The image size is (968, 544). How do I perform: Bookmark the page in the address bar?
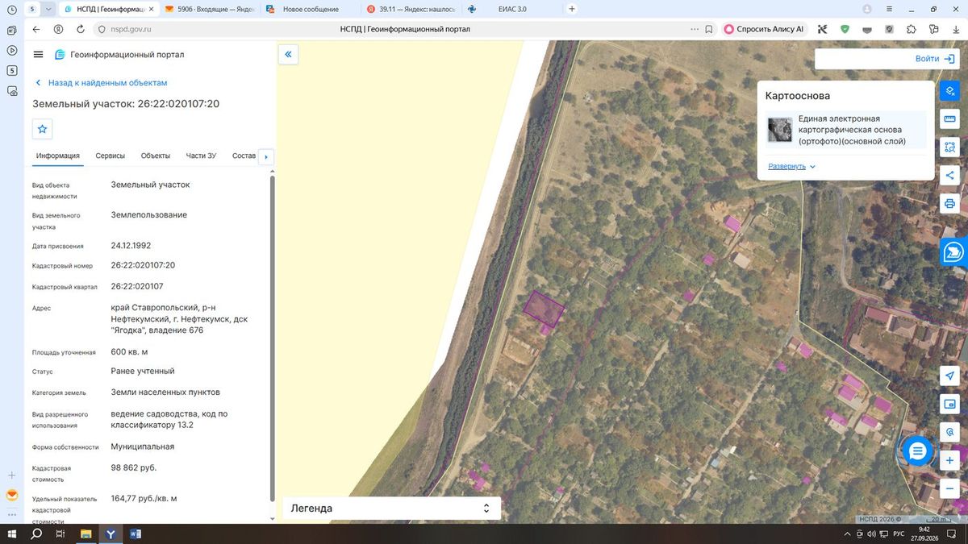(709, 29)
